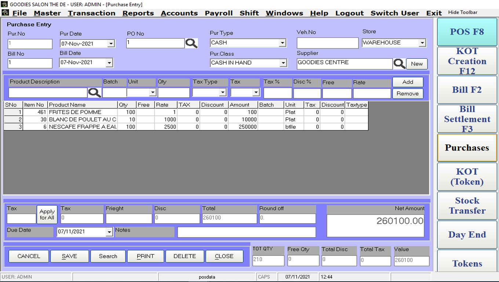Viewport: 499px width, 282px height.
Task: Click the Product Description input field
Action: click(48, 93)
